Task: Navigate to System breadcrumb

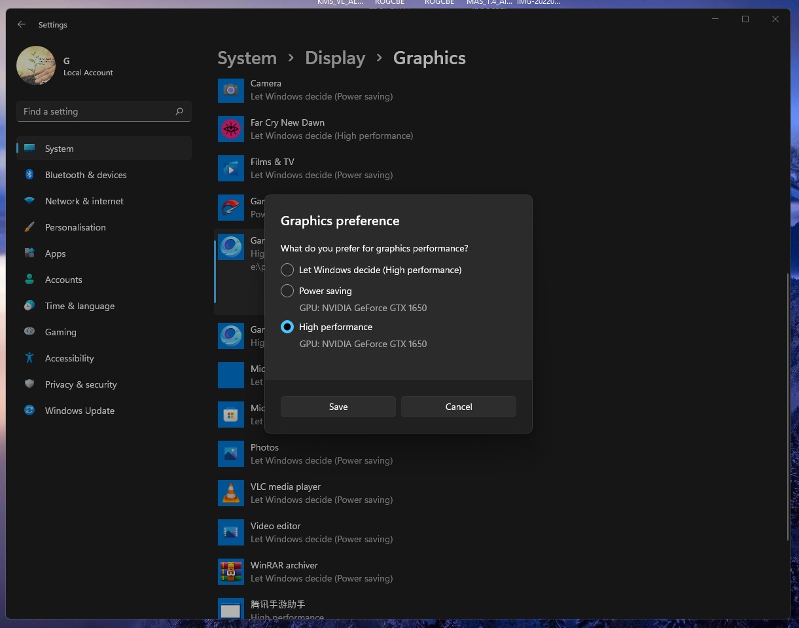Action: (247, 58)
